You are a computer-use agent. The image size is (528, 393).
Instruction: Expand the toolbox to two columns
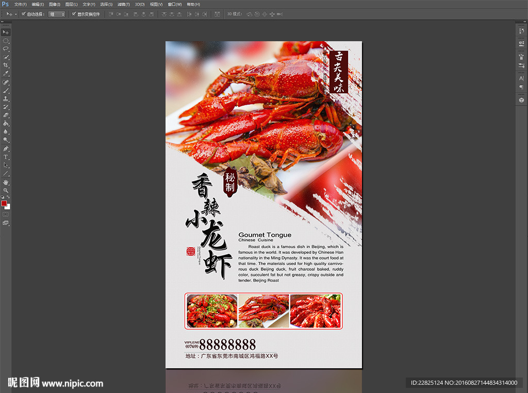pyautogui.click(x=2, y=22)
